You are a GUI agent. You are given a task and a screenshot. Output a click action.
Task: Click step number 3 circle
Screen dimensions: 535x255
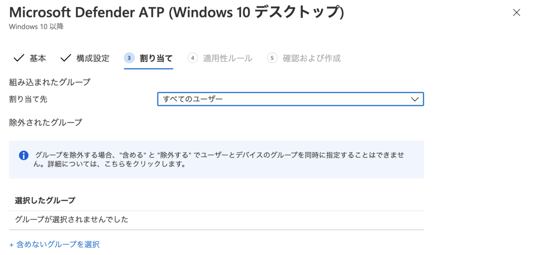click(x=129, y=58)
